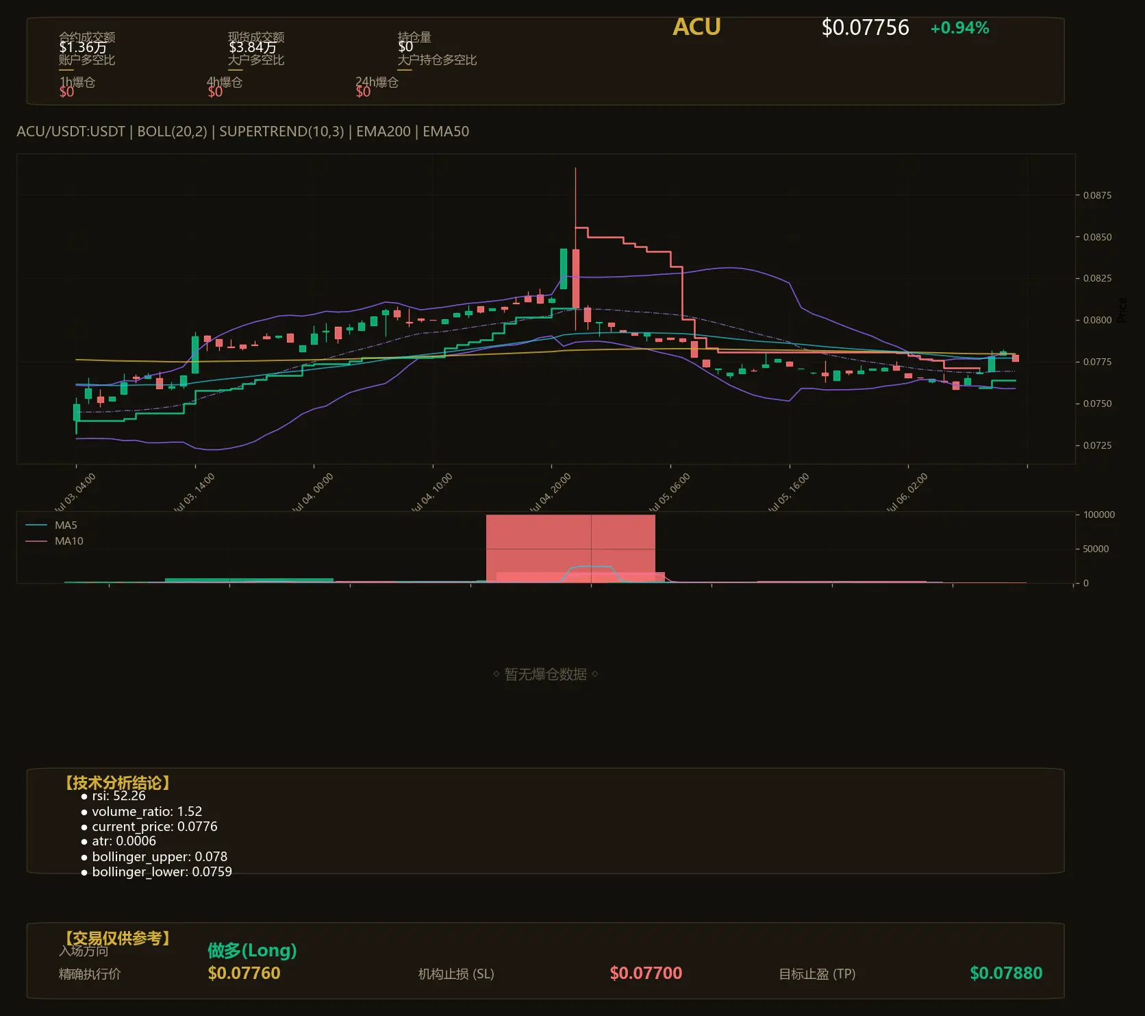Image resolution: width=1145 pixels, height=1016 pixels.
Task: Click the chart title ACU/USDT:USDT indicators text
Action: coord(242,132)
